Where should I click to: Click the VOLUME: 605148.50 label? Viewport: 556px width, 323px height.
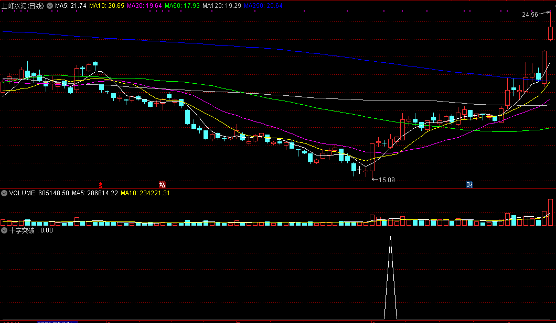point(39,193)
